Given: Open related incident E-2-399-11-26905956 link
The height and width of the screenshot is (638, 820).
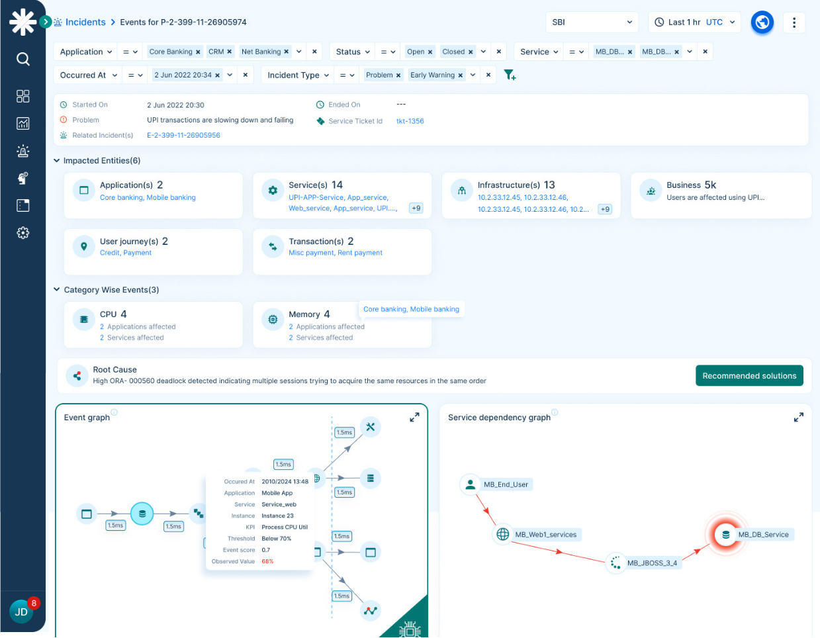Looking at the screenshot, I should pyautogui.click(x=183, y=136).
